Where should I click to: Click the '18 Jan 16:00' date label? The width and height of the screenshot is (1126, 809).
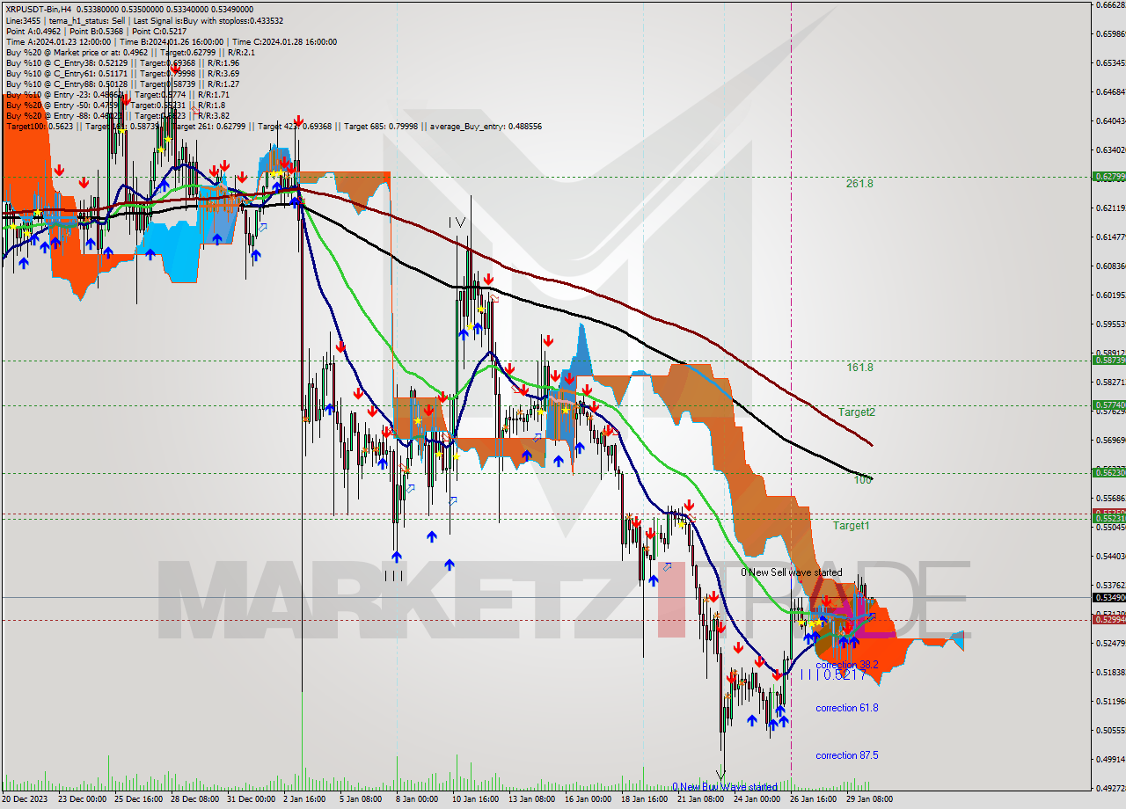[x=644, y=799]
